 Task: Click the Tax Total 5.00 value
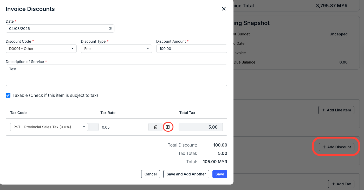223,153
